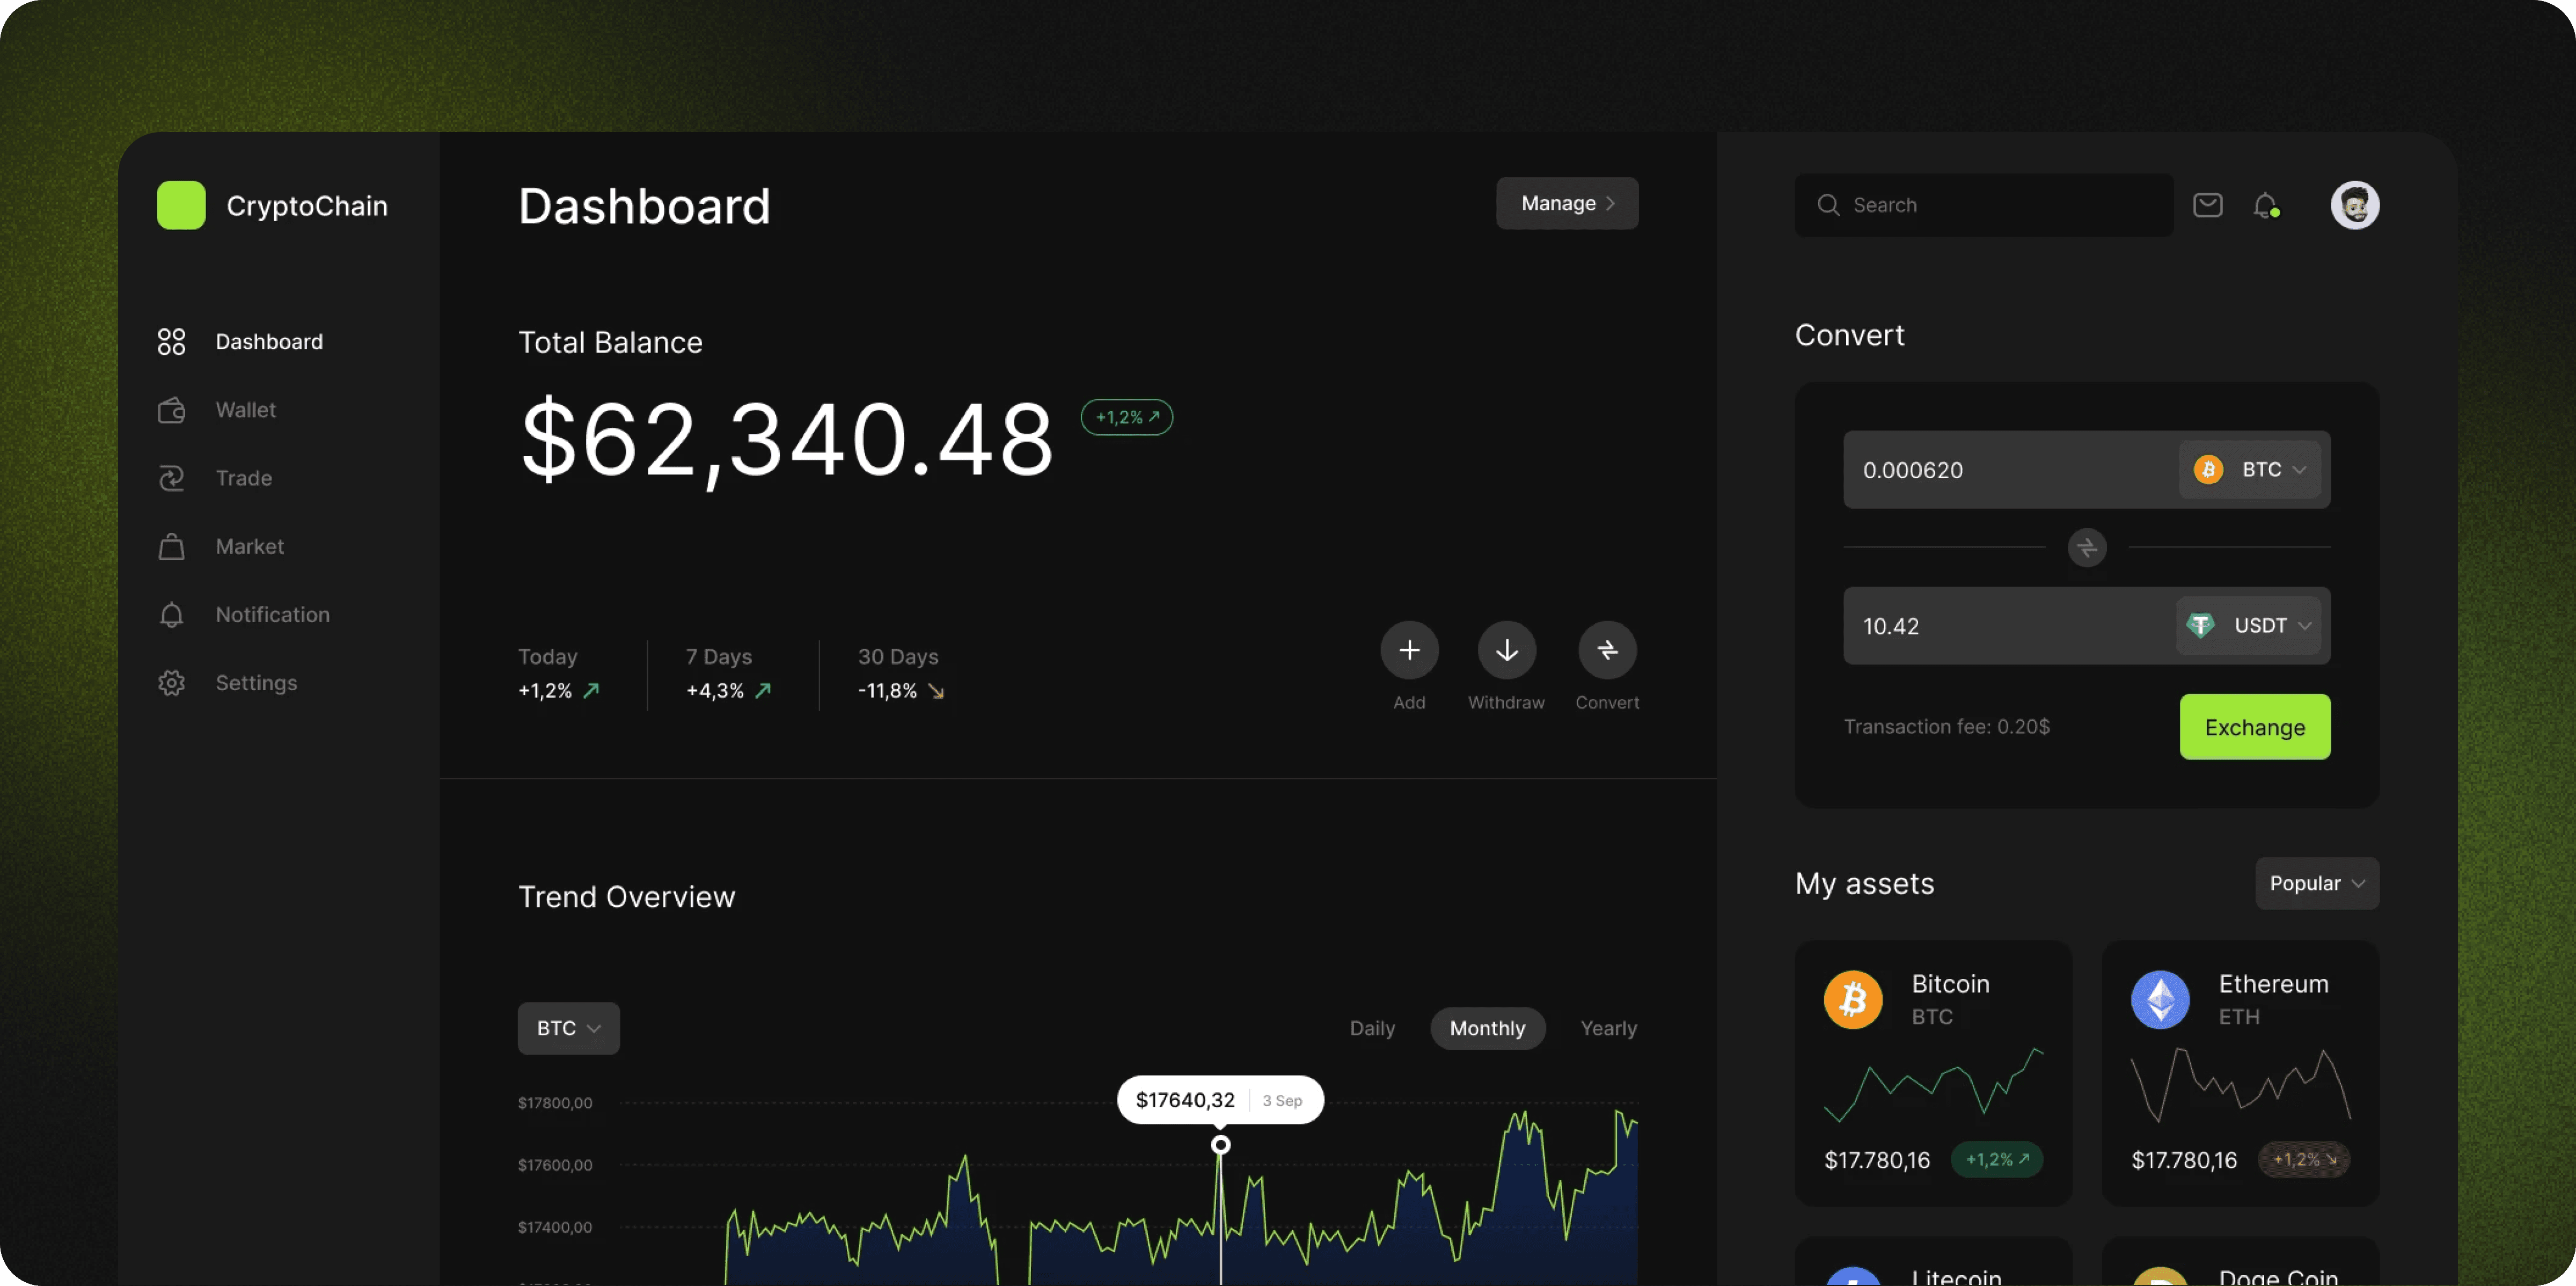Image resolution: width=2576 pixels, height=1286 pixels.
Task: Open the user profile avatar
Action: (x=2354, y=205)
